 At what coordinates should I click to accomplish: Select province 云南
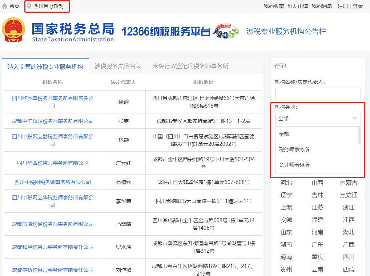[317, 269]
